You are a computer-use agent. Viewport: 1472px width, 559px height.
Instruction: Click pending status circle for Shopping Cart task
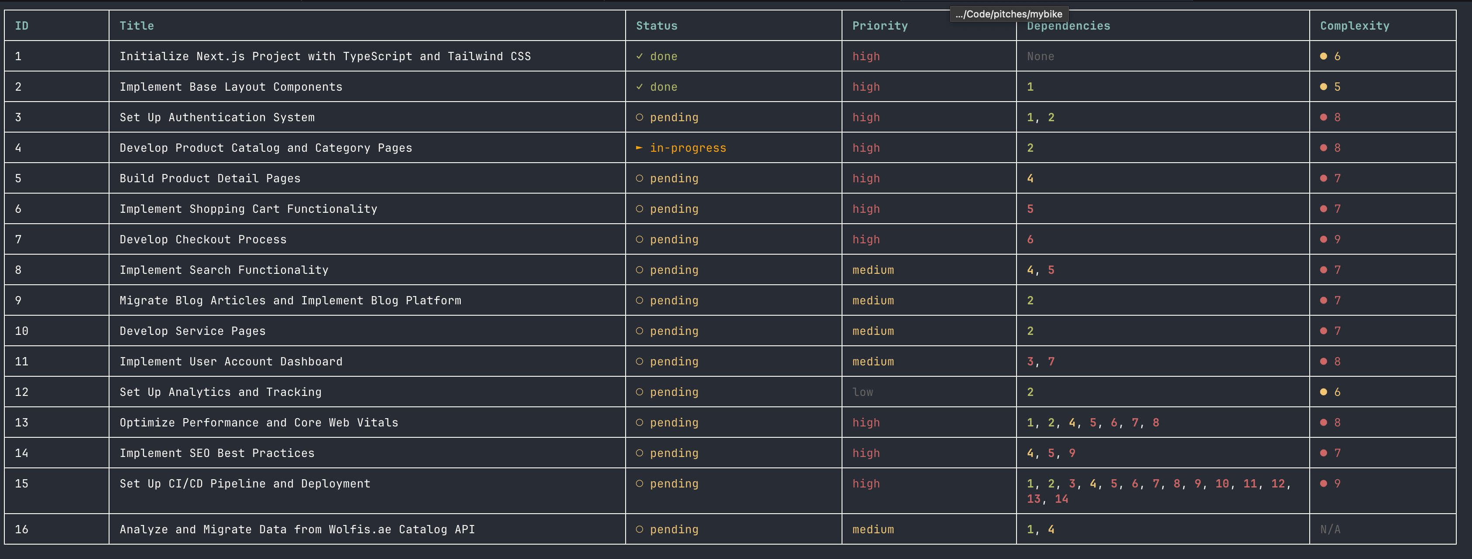(x=640, y=209)
